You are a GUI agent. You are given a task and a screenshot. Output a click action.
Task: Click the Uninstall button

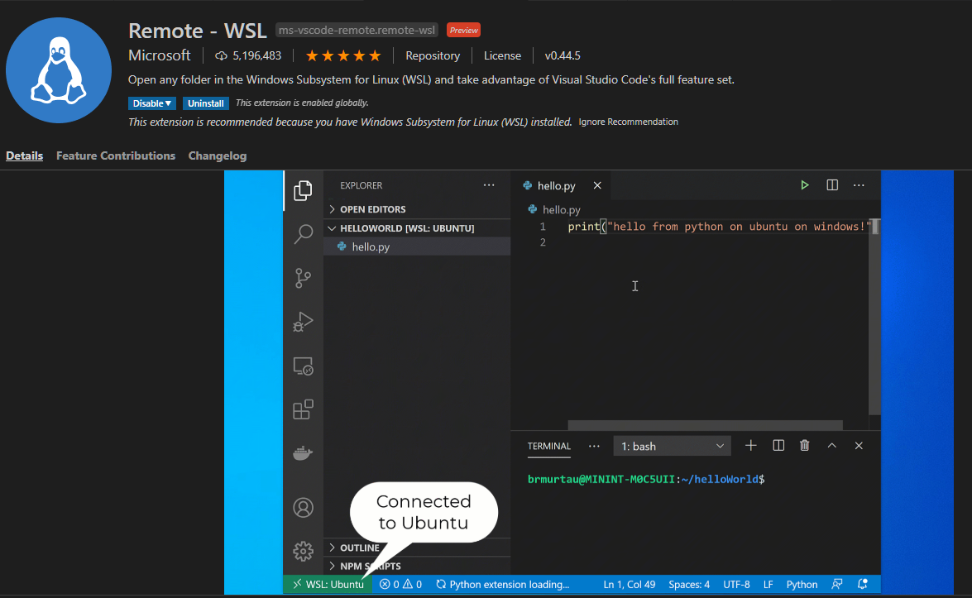point(205,103)
